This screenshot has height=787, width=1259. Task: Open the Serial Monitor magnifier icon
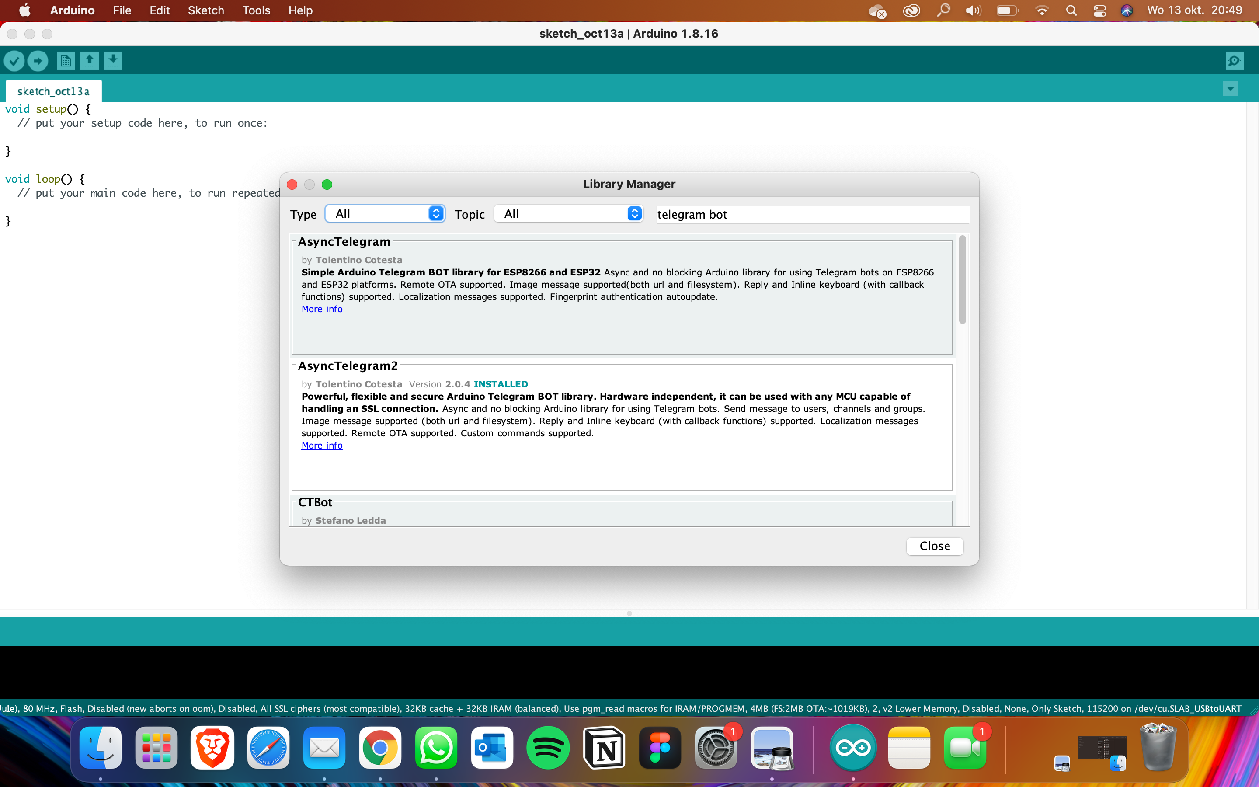click(x=1235, y=61)
